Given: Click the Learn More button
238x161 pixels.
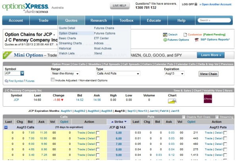Looking at the screenshot, I should click(x=211, y=55).
